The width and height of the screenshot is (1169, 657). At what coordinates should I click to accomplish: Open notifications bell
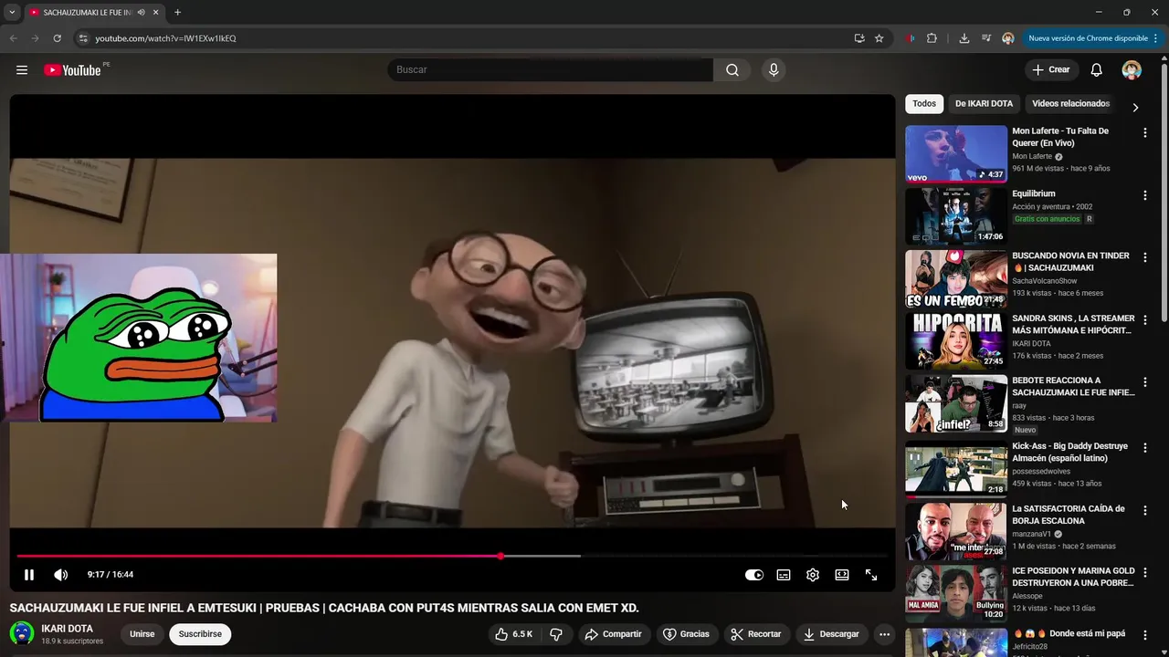[1097, 70]
